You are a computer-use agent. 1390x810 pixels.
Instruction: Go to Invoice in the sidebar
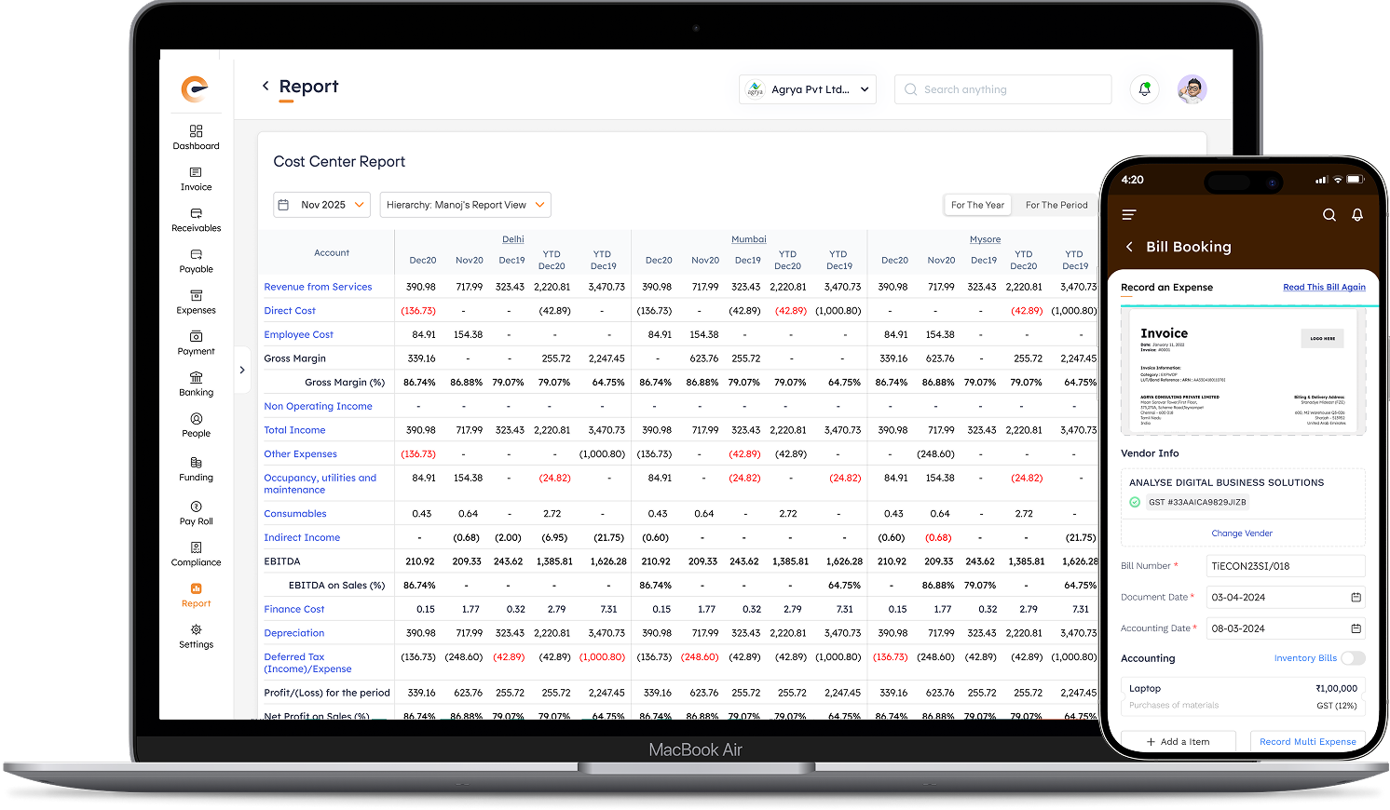pyautogui.click(x=196, y=173)
